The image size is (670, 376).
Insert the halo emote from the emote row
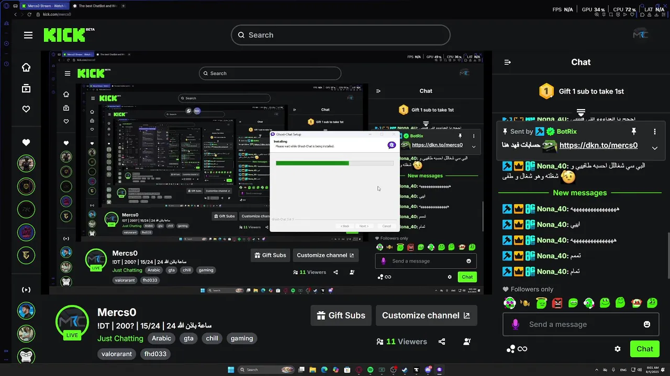tap(541, 302)
